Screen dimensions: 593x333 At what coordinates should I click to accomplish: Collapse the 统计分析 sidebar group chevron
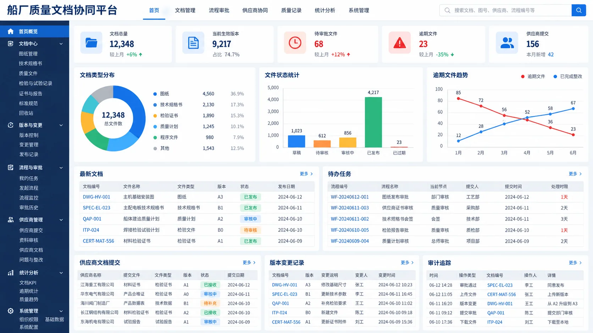pos(61,273)
